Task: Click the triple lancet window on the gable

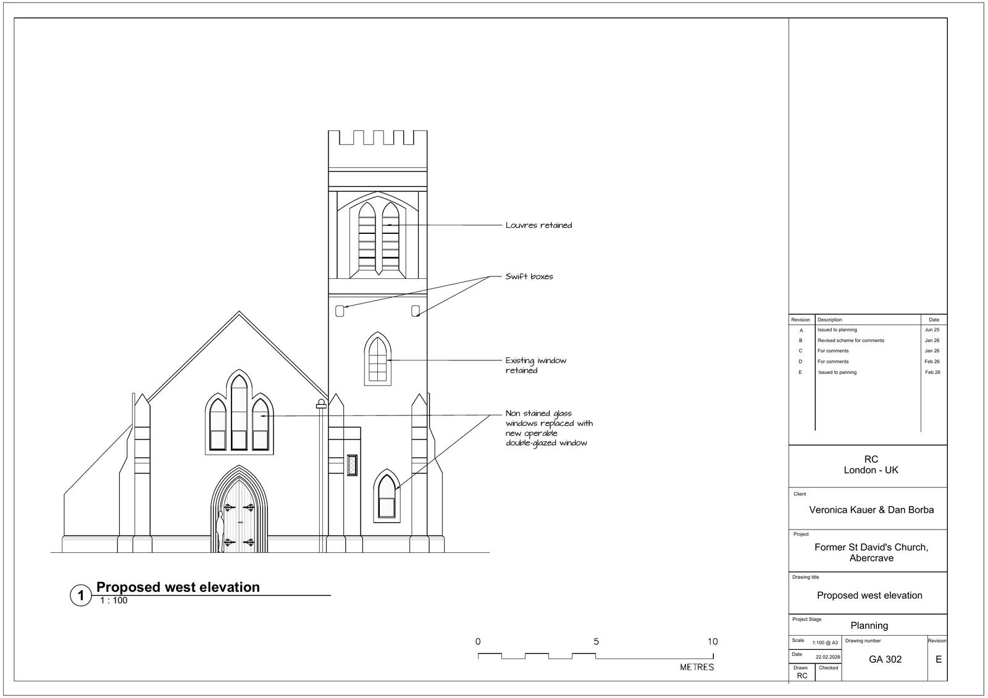Action: [x=239, y=415]
